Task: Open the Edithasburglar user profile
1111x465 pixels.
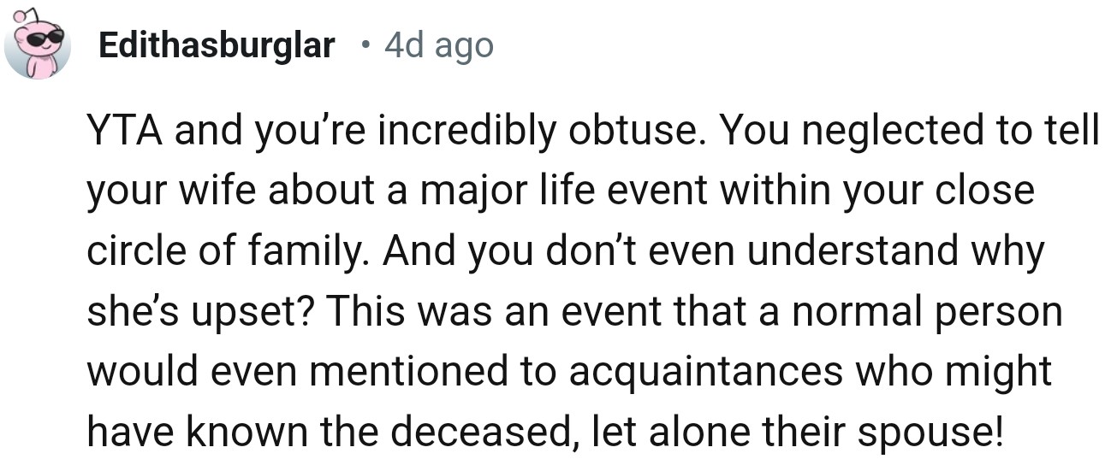Action: (217, 45)
